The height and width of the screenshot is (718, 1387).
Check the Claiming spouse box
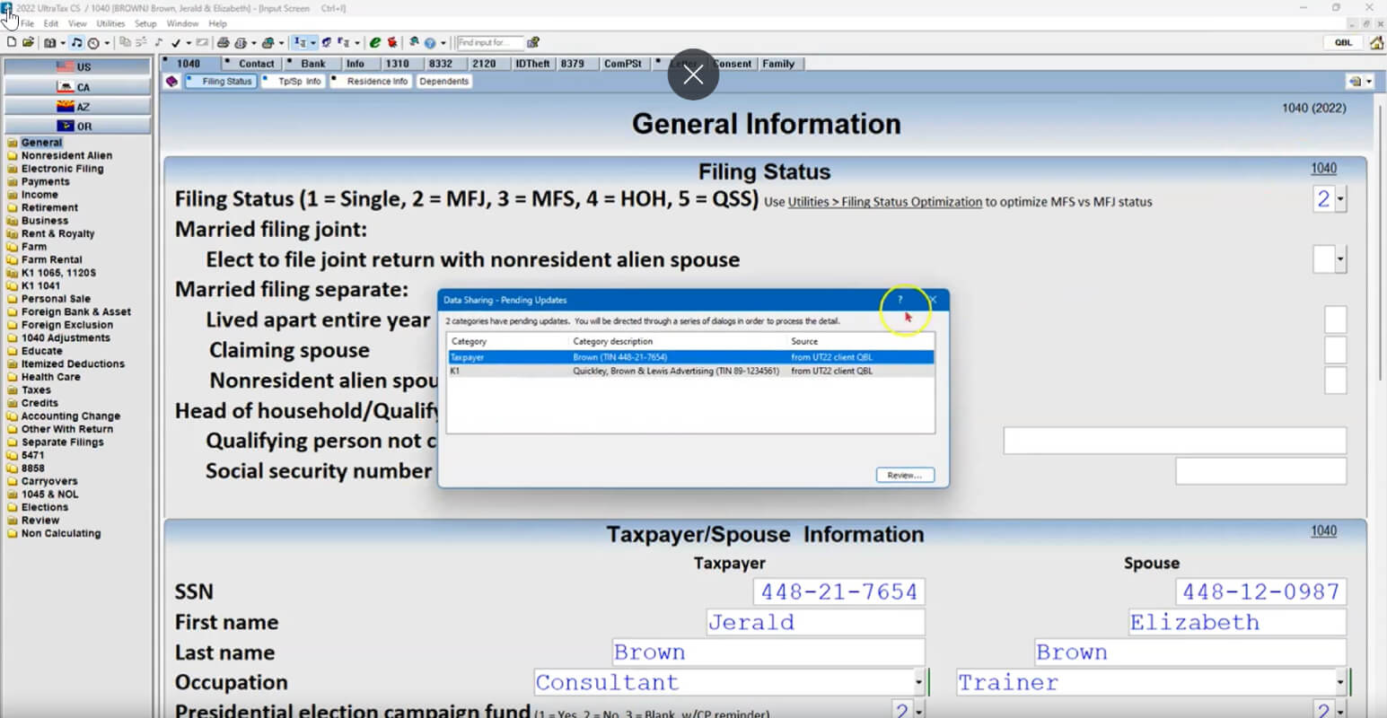click(1336, 350)
